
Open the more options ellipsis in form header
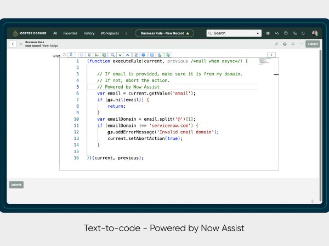coord(301,44)
